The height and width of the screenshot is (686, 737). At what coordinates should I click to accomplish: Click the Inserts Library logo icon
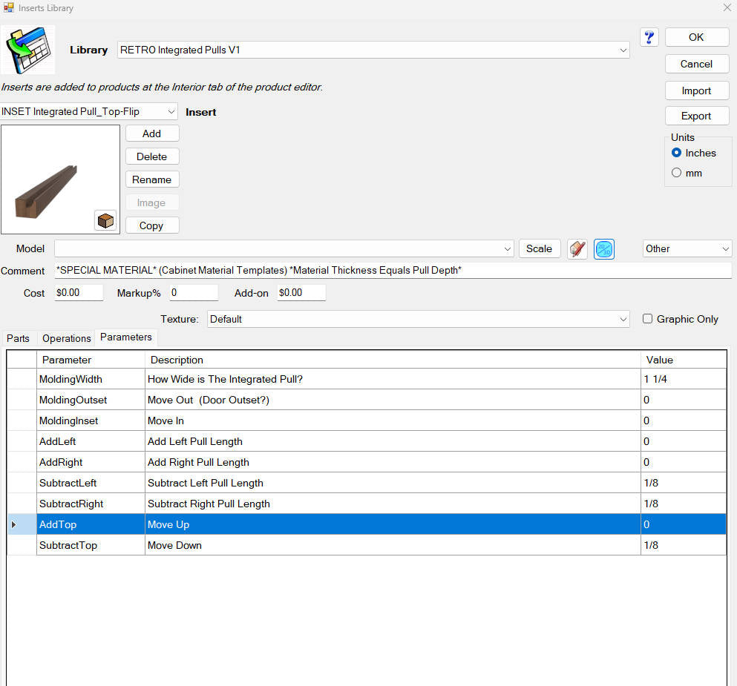tap(28, 50)
